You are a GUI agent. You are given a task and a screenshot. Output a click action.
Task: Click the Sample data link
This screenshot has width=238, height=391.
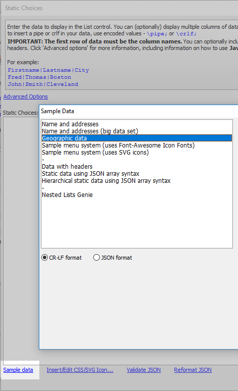(18, 370)
